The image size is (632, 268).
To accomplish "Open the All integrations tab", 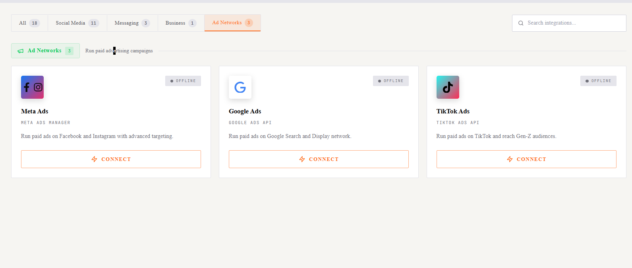I will 29,23.
